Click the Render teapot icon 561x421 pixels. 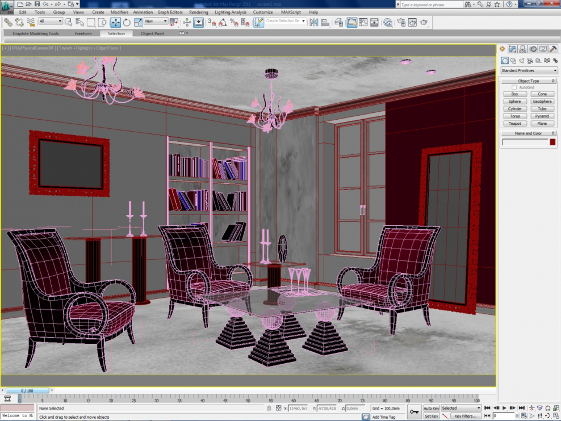[x=425, y=23]
